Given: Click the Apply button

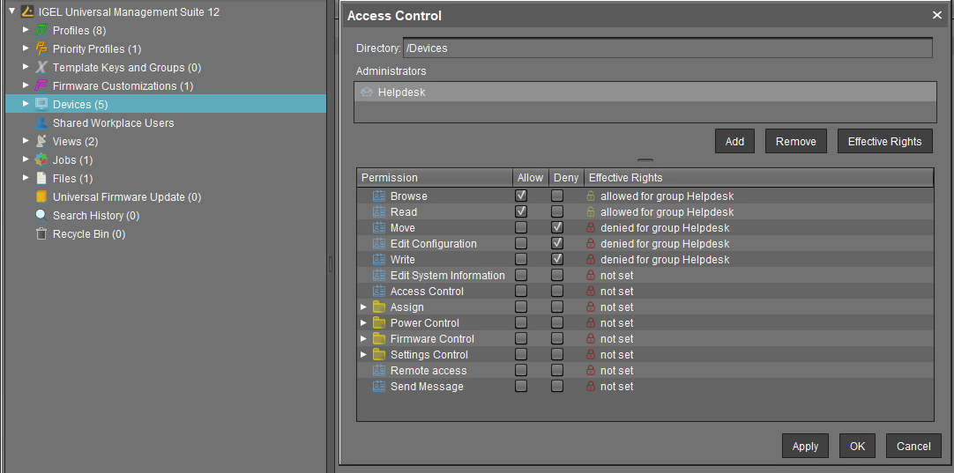Looking at the screenshot, I should click(805, 447).
